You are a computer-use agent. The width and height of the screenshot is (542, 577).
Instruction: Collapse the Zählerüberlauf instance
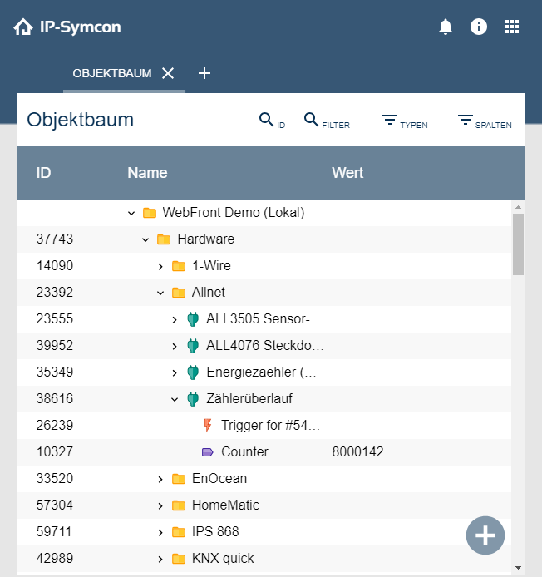pyautogui.click(x=175, y=399)
